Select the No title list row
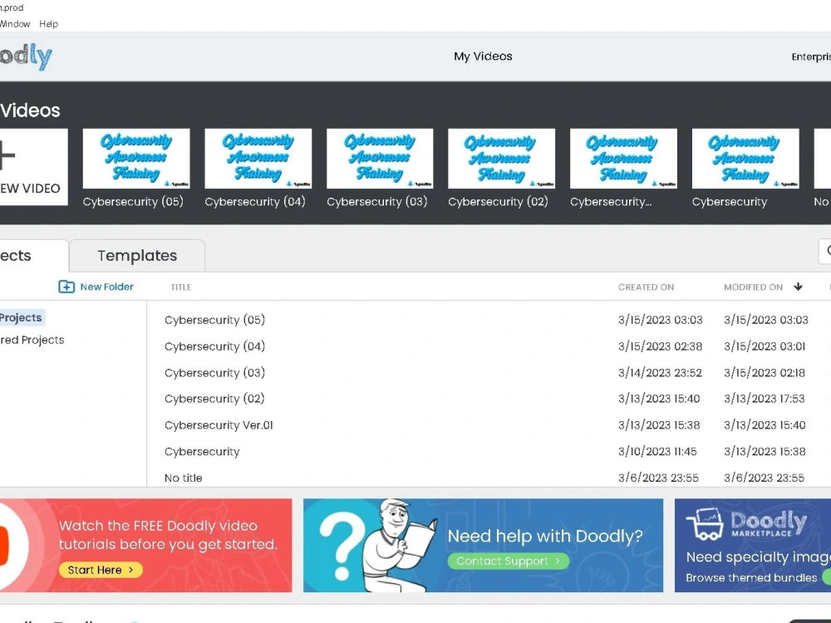The width and height of the screenshot is (831, 623). coord(488,477)
